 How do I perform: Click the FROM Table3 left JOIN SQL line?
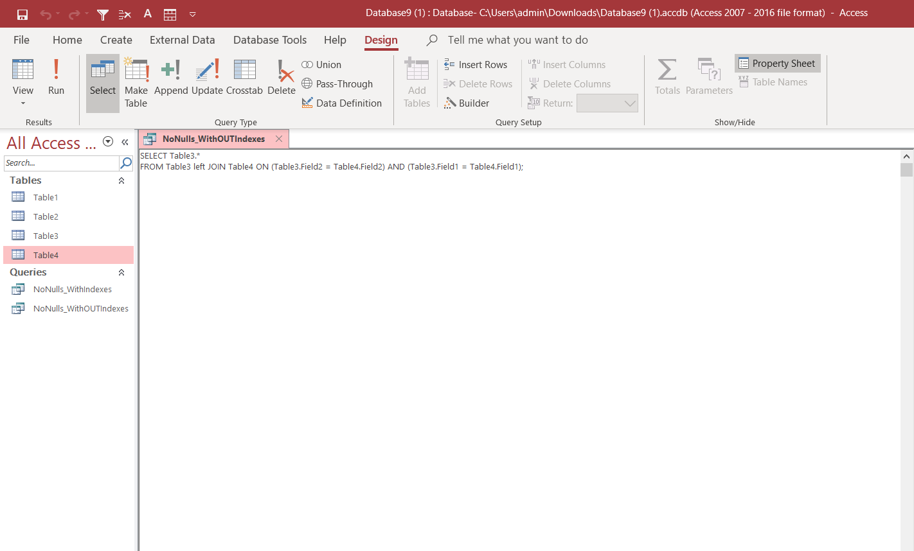(x=332, y=167)
